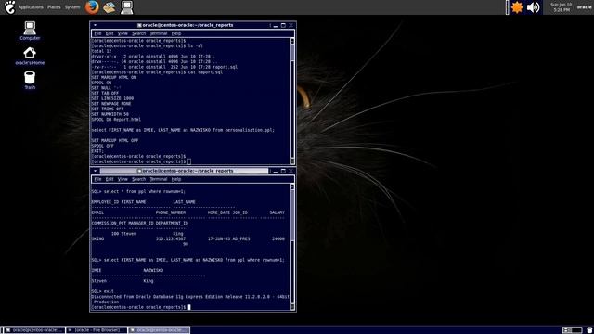Click 'SET MARKUP HTML OFF' line
This screenshot has width=594, height=334.
coord(115,140)
